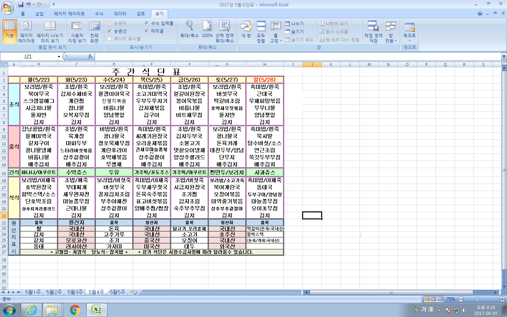Open Chrome from the taskbar
This screenshot has width=507, height=317.
click(75, 310)
